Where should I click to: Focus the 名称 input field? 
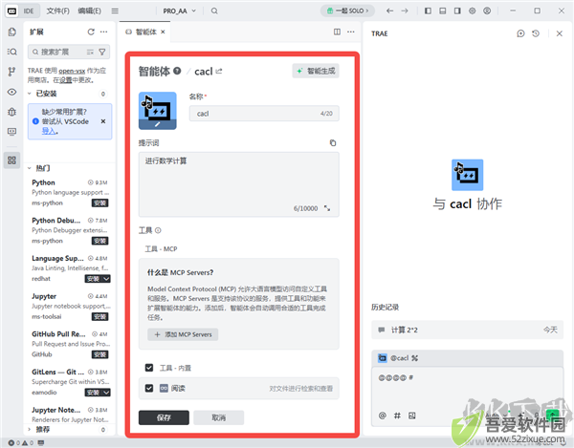pyautogui.click(x=264, y=114)
